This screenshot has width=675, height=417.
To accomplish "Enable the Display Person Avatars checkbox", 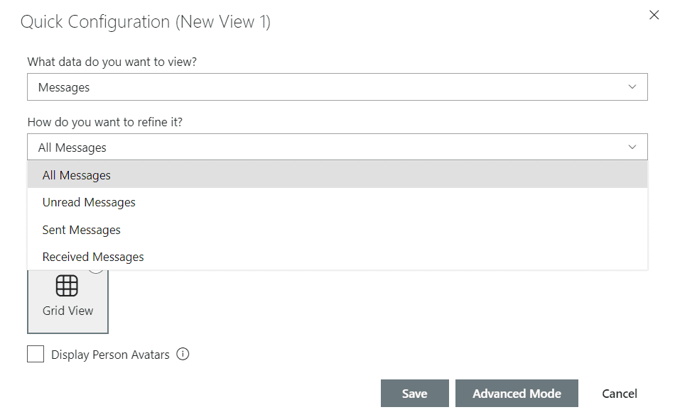I will [x=36, y=353].
